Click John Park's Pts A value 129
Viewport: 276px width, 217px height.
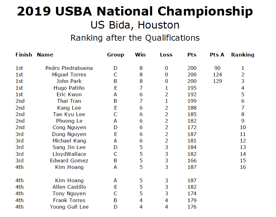click(x=217, y=81)
